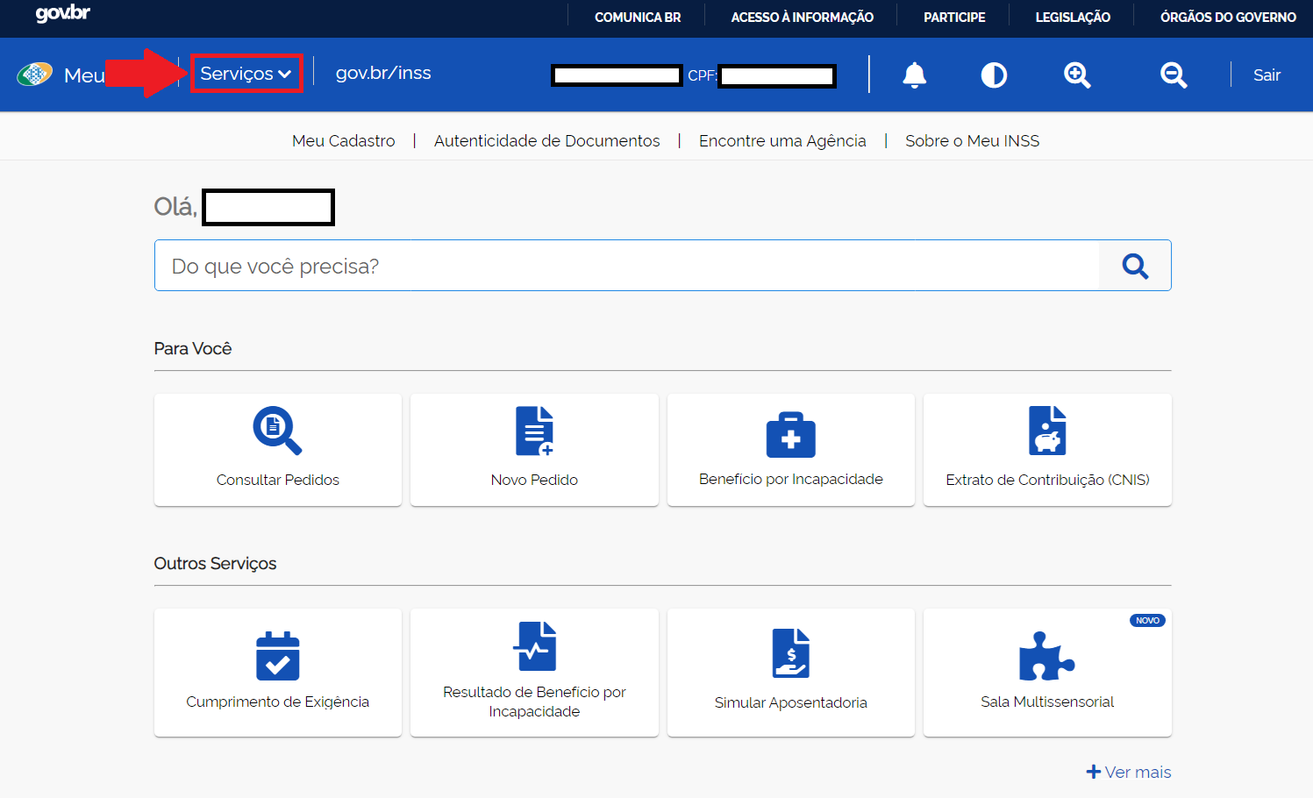Click the zoom in magnifier icon
Image resolution: width=1313 pixels, height=798 pixels.
point(1077,75)
